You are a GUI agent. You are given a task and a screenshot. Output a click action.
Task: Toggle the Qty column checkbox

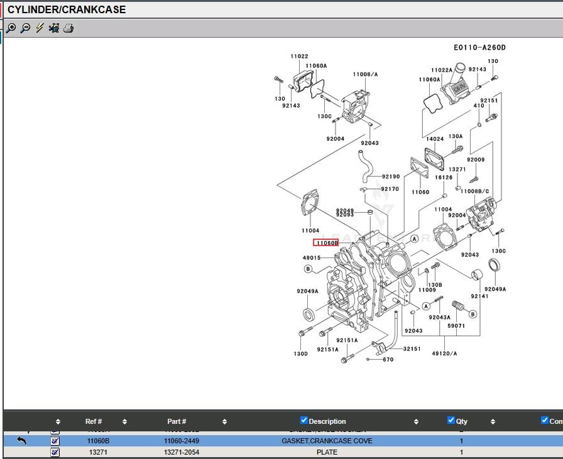click(451, 421)
